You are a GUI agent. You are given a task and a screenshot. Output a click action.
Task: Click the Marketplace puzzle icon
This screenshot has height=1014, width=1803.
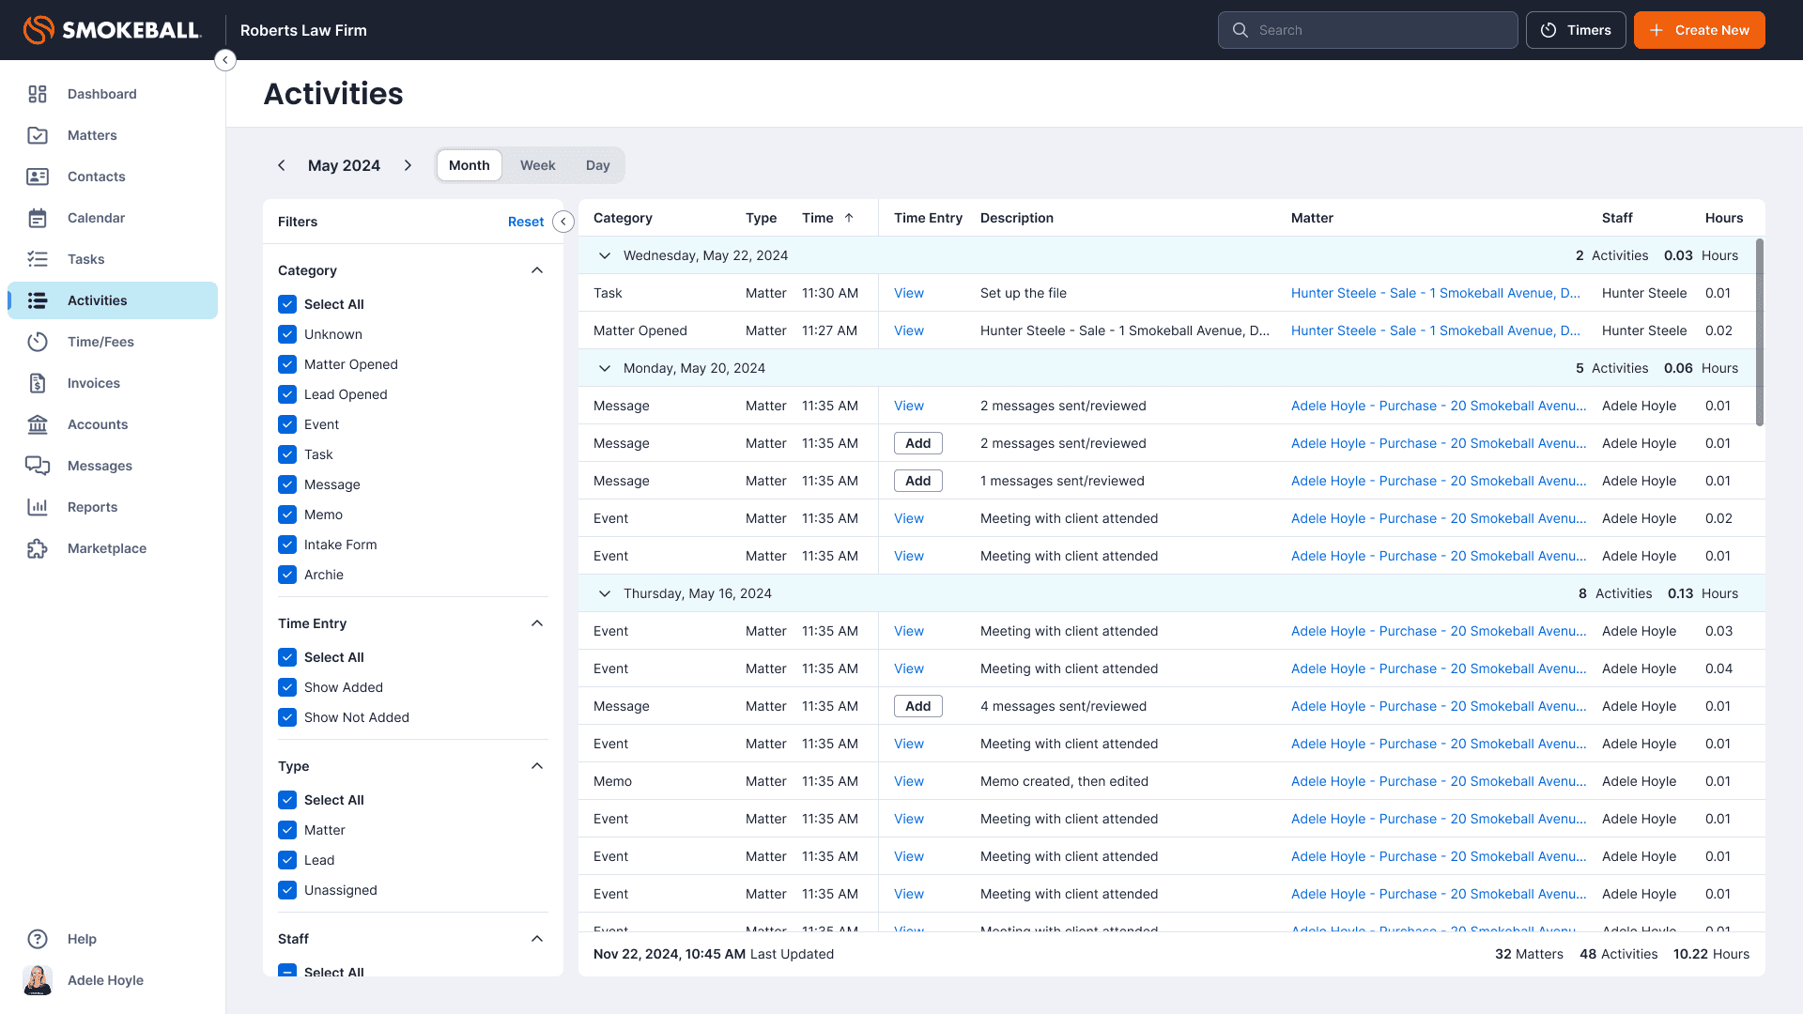click(x=38, y=548)
